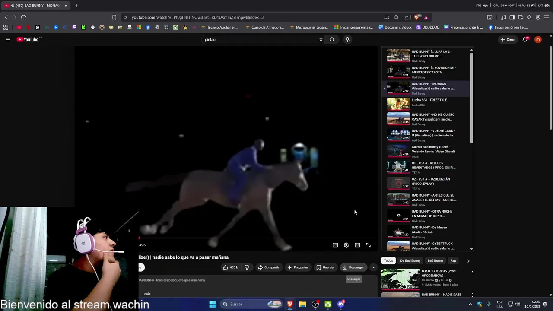This screenshot has height=311, width=553.
Task: Open Twitch bookmark icon
Action: point(74,27)
